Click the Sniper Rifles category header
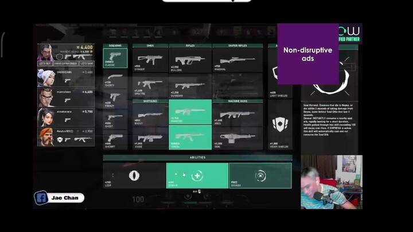Screen dimensions: 413x232 coord(237,45)
